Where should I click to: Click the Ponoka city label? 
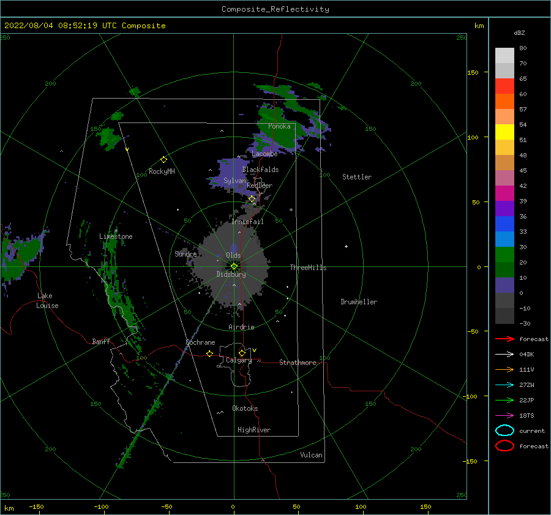tap(279, 126)
